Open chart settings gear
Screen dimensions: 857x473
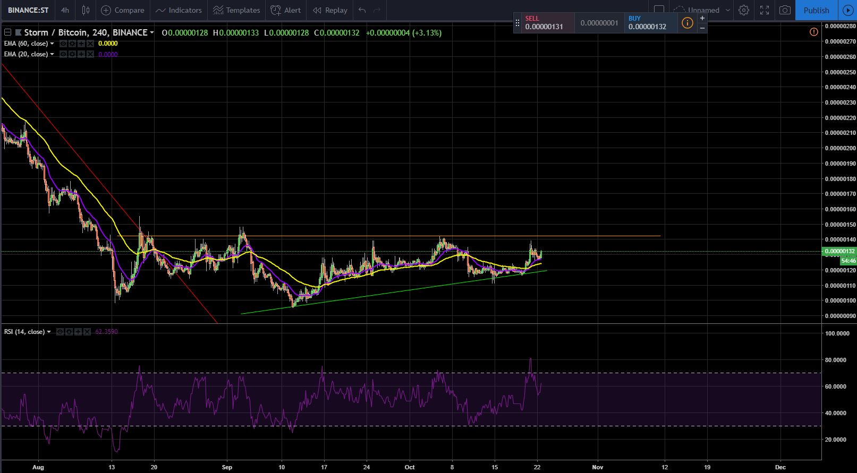click(x=744, y=10)
